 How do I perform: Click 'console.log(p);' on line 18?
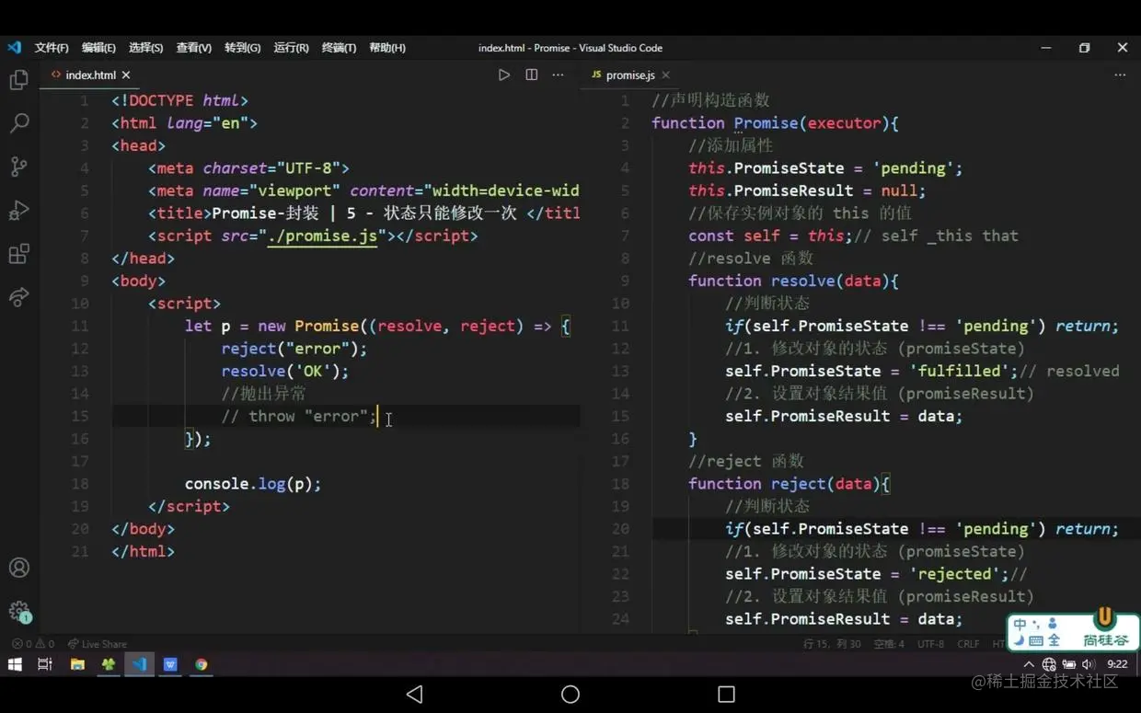pos(253,484)
